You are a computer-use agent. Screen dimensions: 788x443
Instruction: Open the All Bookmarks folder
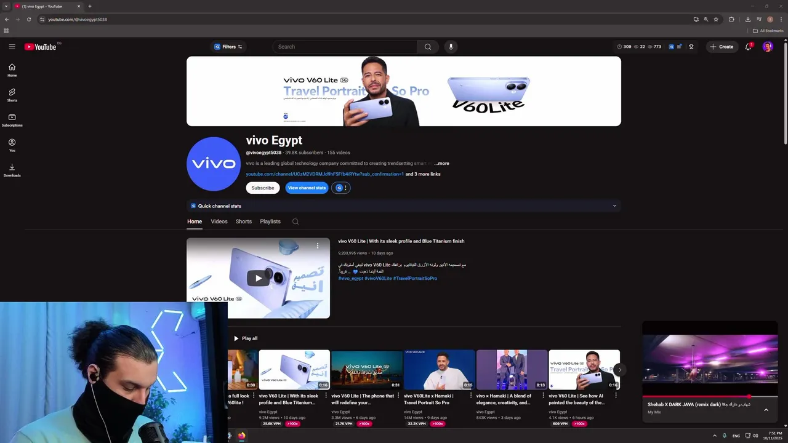tap(768, 31)
